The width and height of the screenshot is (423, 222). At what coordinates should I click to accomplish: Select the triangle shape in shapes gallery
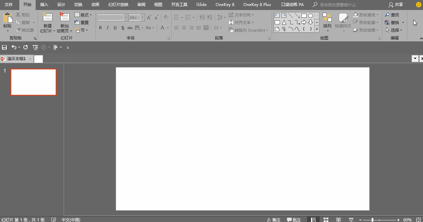coord(284,22)
